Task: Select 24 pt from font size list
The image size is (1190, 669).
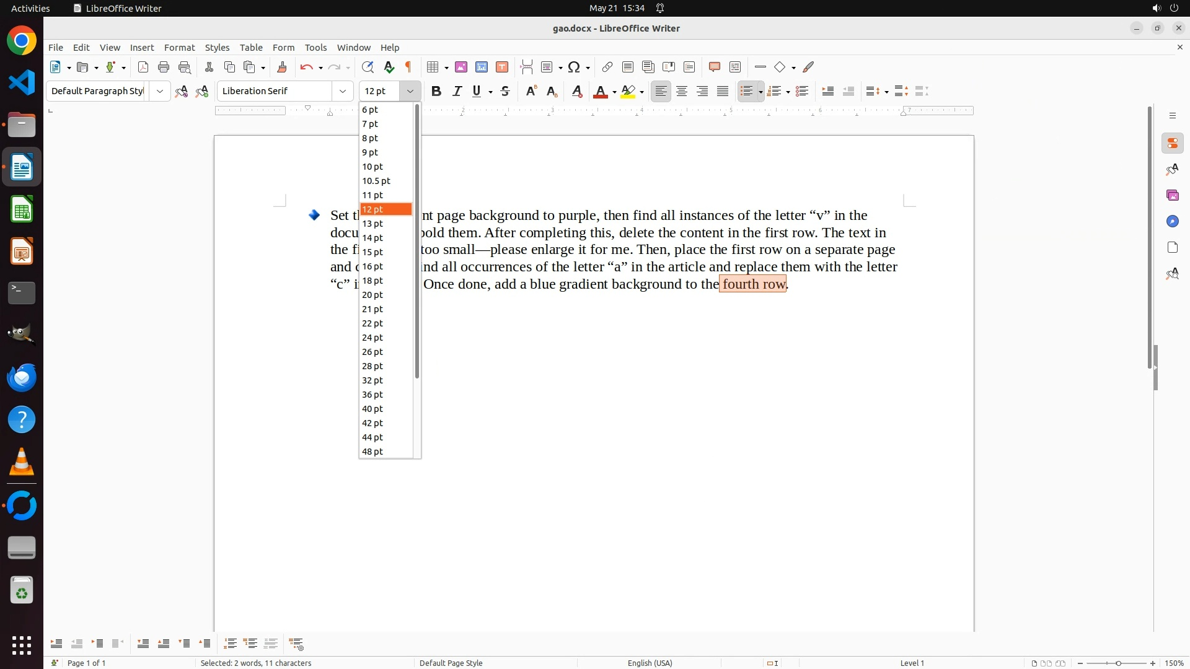Action: point(372,338)
